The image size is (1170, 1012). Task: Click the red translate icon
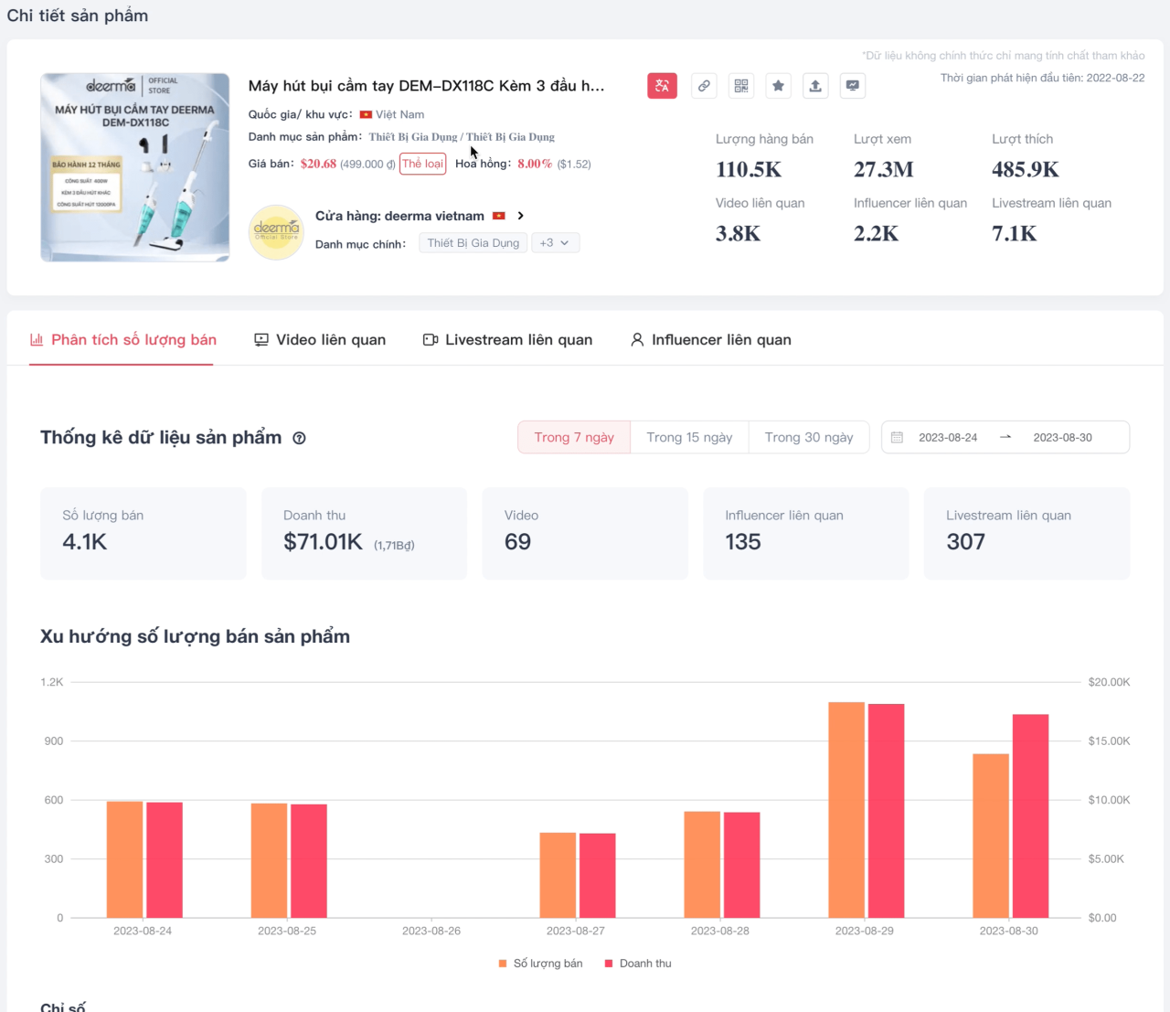[x=662, y=86]
